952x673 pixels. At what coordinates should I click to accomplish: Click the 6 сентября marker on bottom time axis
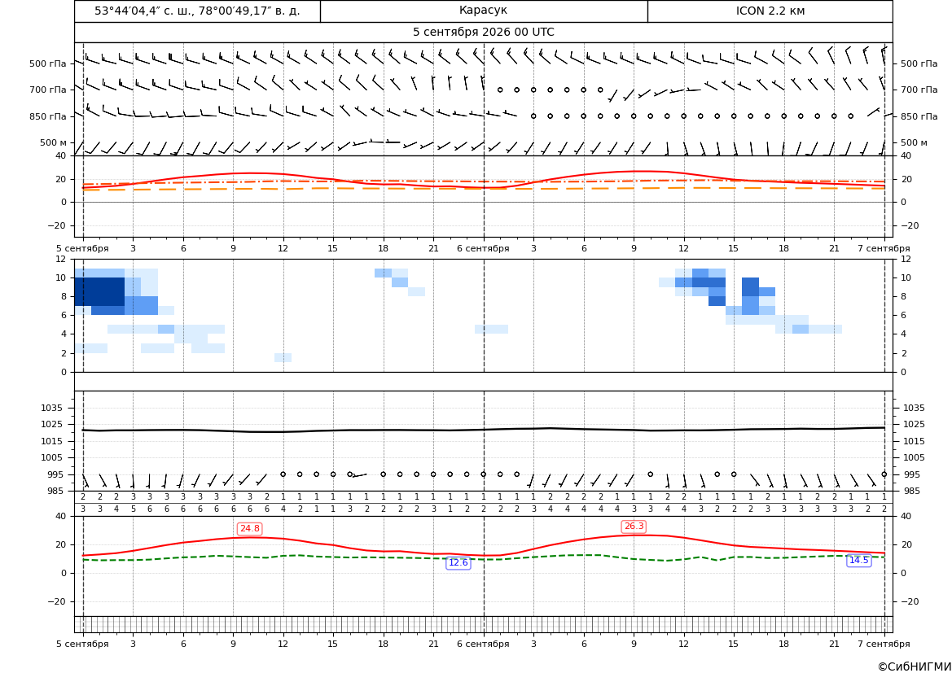tap(483, 644)
